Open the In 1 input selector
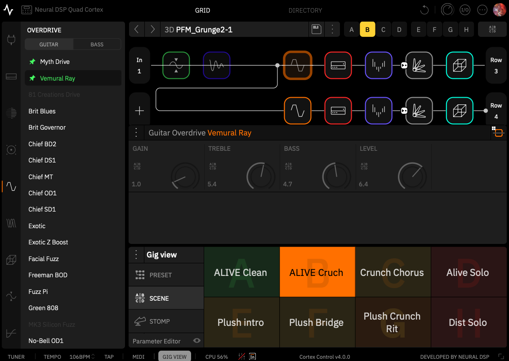The height and width of the screenshot is (361, 509). (x=139, y=65)
